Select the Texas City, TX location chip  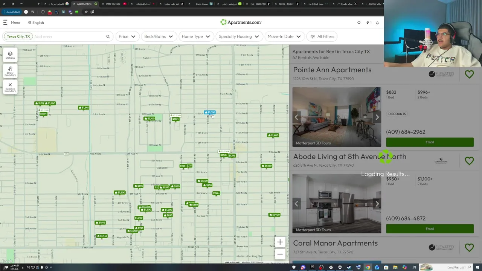point(18,37)
